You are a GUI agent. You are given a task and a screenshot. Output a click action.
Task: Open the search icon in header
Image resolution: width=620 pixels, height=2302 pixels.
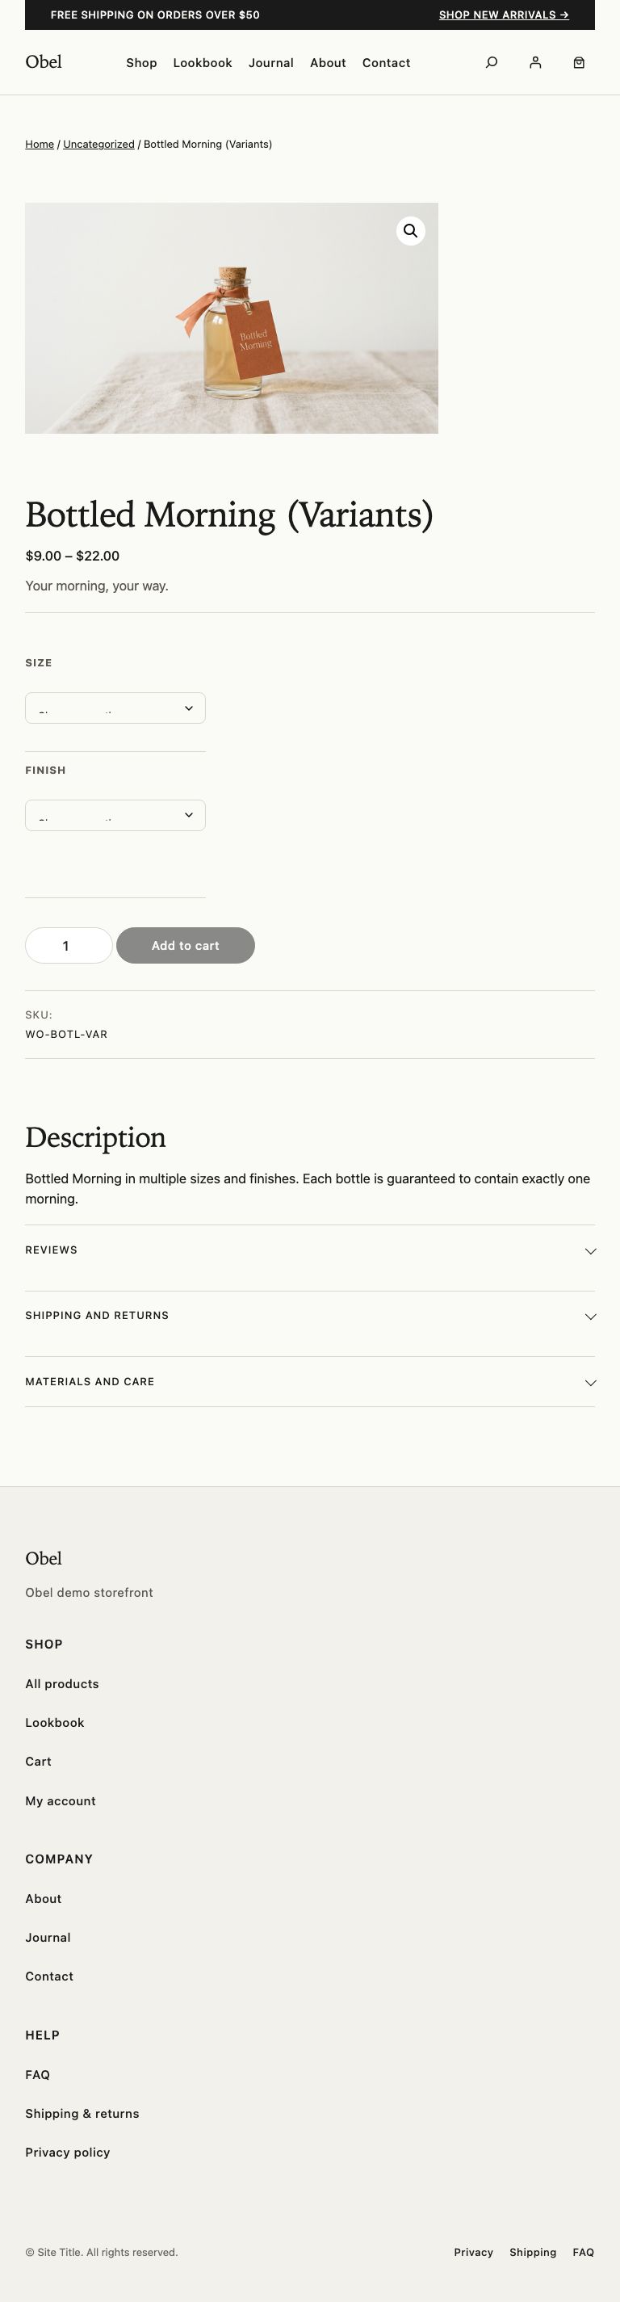(492, 62)
